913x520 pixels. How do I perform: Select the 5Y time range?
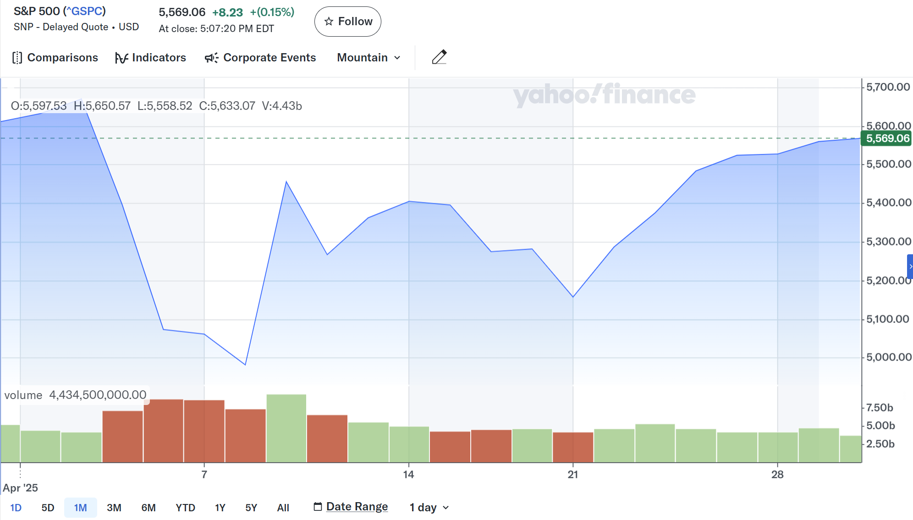[251, 508]
